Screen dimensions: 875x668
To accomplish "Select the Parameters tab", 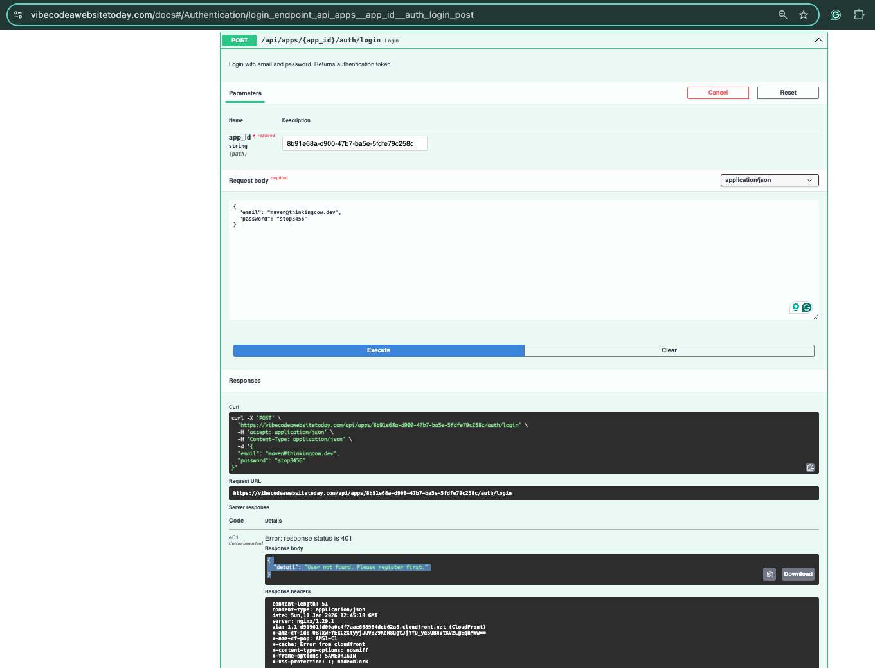I will (x=244, y=93).
